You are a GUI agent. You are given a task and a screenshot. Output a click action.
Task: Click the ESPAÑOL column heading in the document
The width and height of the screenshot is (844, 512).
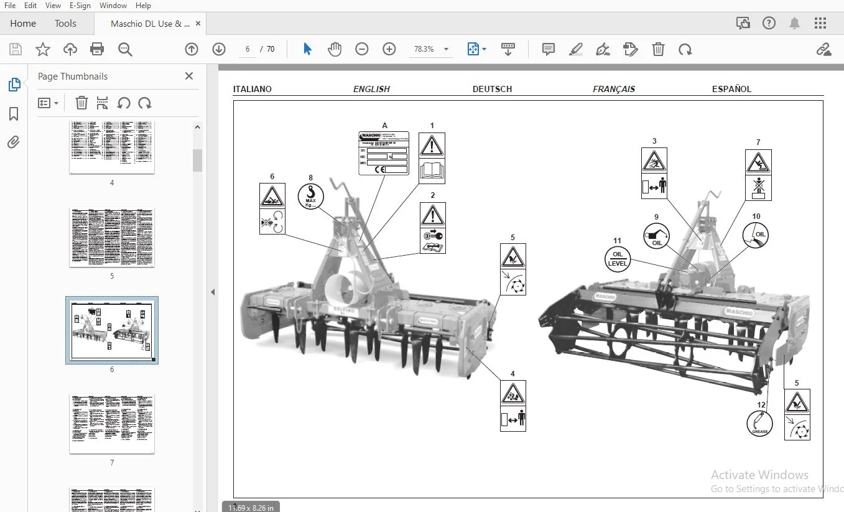[x=731, y=89]
